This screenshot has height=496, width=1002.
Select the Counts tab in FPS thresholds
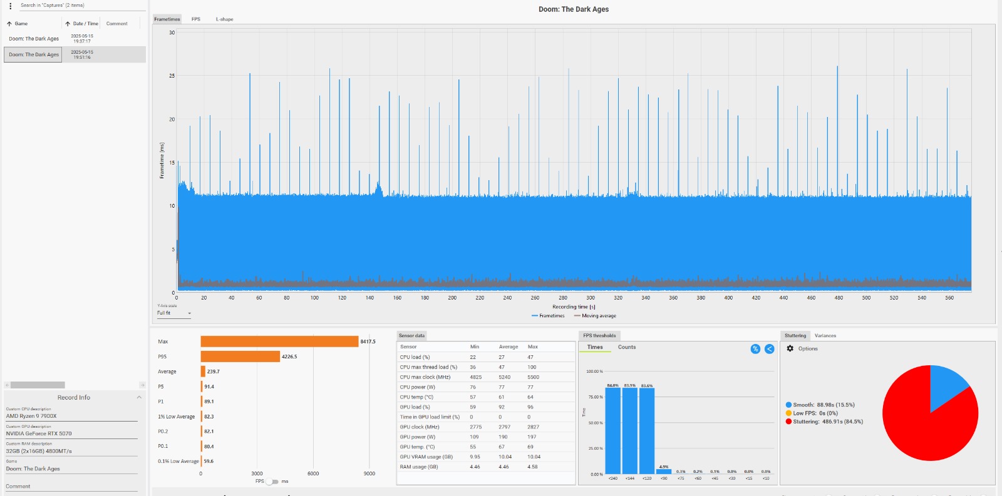626,347
